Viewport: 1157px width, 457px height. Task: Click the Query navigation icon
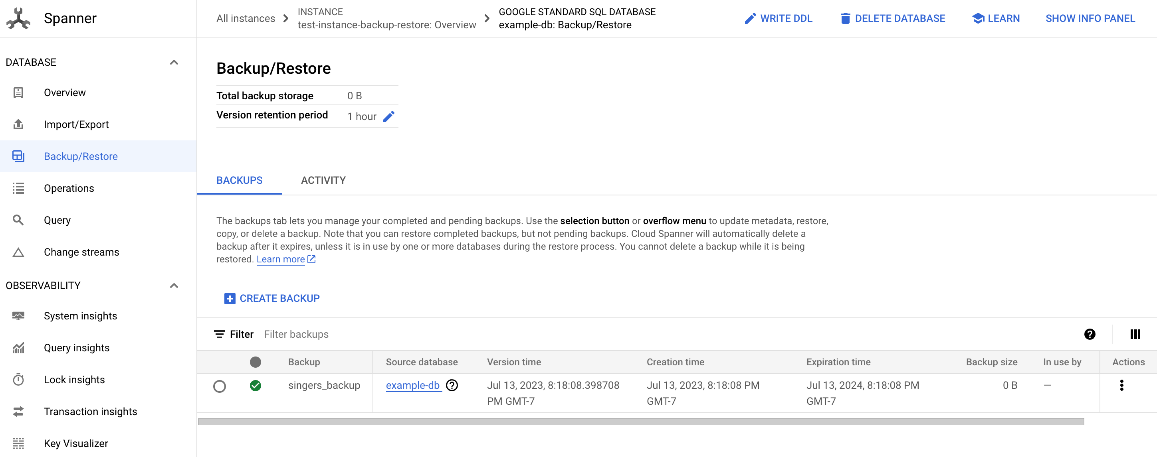(x=18, y=220)
